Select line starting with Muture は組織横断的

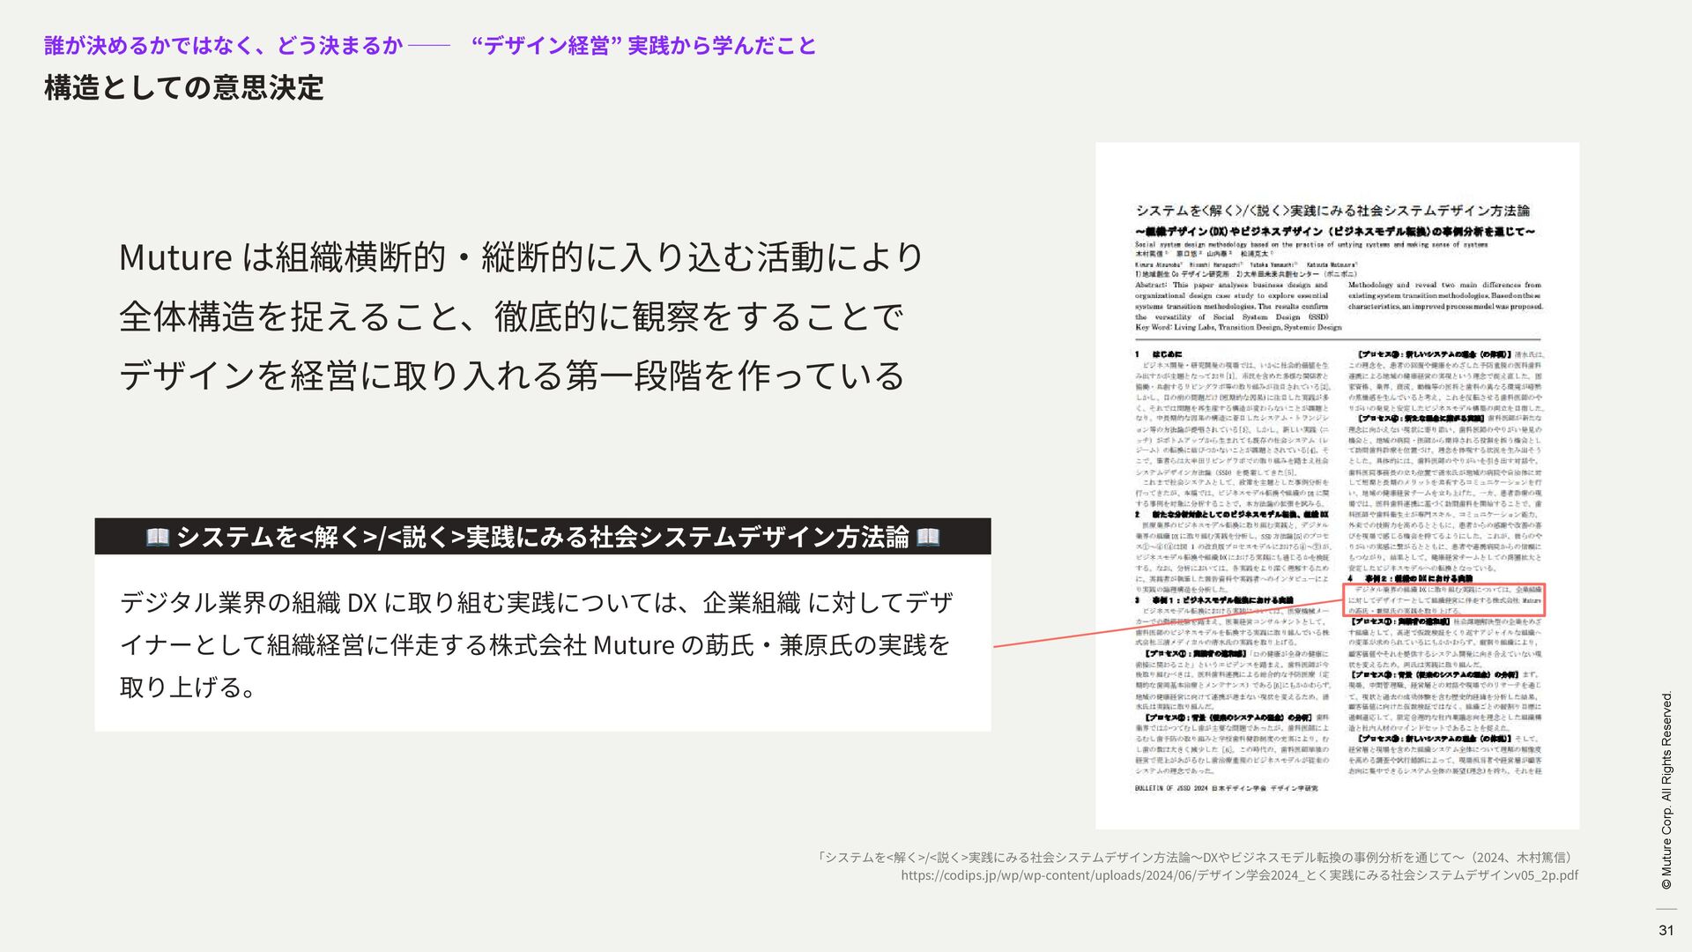tap(520, 257)
